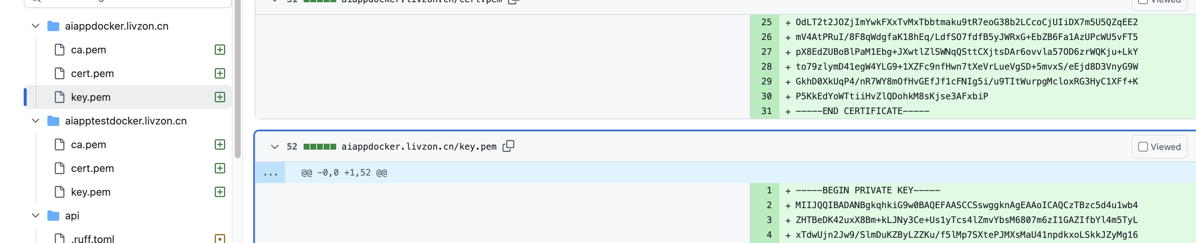Collapse the key.pem diff section
This screenshot has width=1196, height=243.
tap(274, 147)
